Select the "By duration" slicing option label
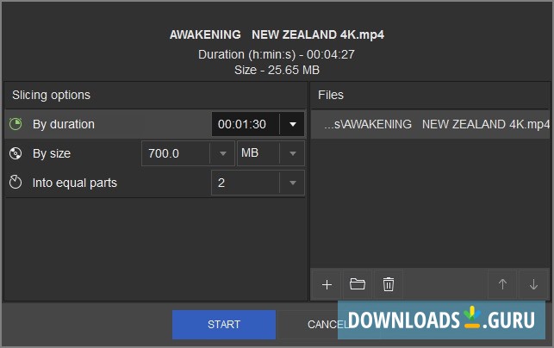The image size is (554, 348). 64,125
